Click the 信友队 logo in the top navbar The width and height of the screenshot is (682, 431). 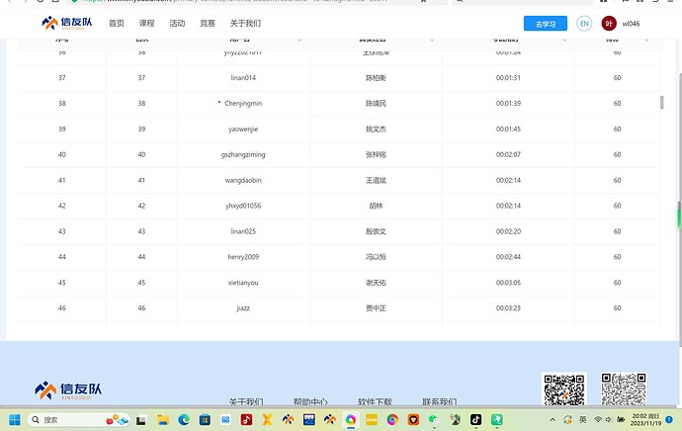pyautogui.click(x=67, y=23)
